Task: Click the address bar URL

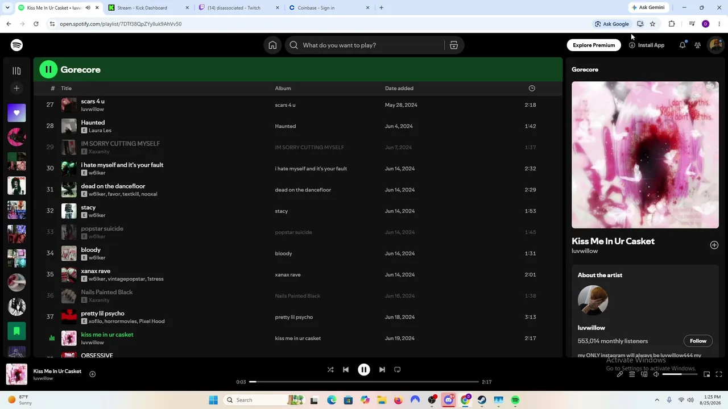Action: (121, 24)
